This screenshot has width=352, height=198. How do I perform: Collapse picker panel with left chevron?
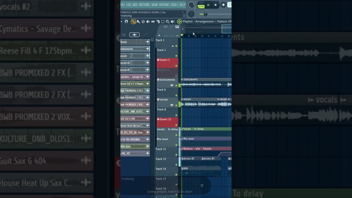(x=183, y=29)
